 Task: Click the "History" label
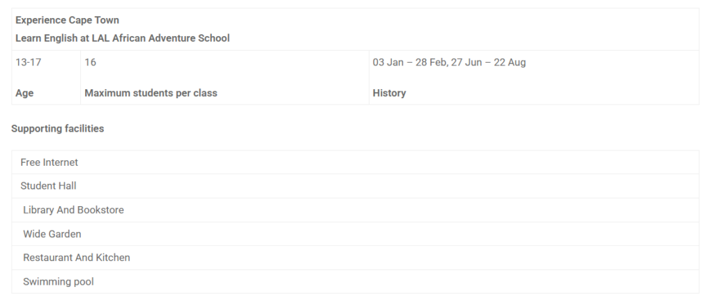(389, 93)
